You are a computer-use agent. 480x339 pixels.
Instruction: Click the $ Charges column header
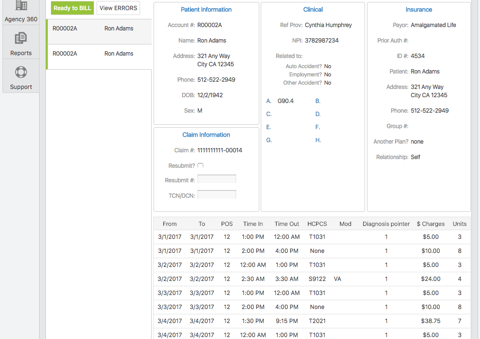(x=430, y=224)
